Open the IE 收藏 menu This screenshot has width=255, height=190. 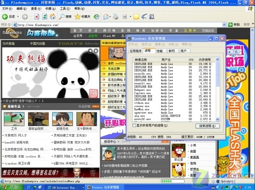coord(50,9)
